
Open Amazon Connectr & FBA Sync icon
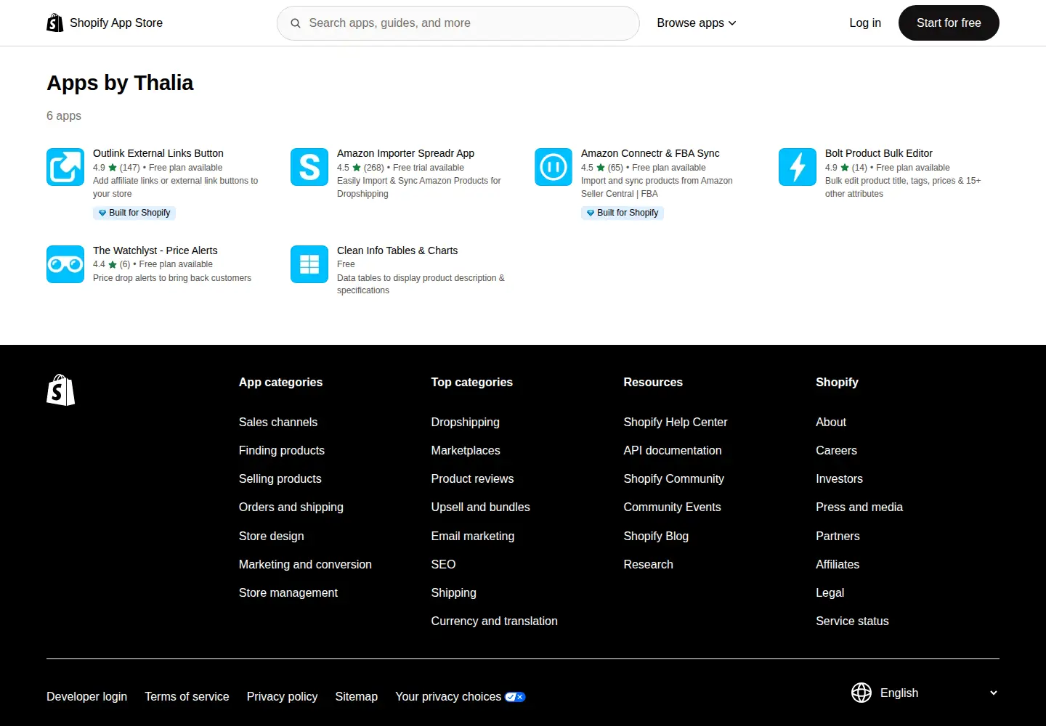coord(554,167)
